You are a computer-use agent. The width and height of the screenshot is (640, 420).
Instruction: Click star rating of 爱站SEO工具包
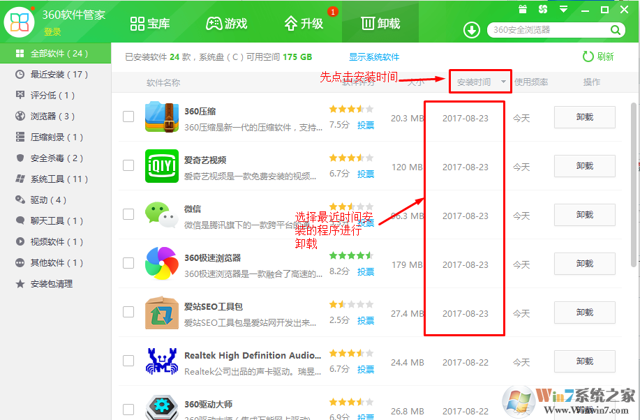tap(351, 304)
